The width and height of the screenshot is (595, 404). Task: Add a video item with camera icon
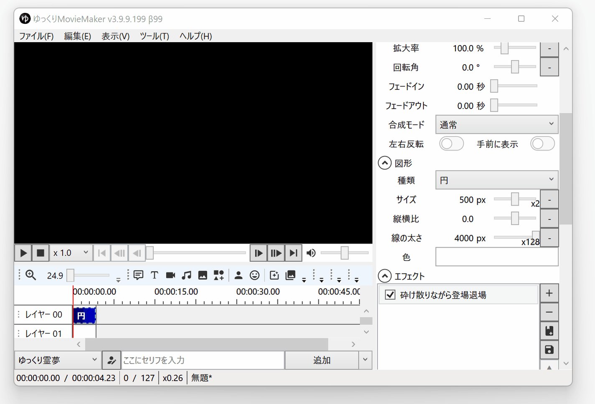[170, 275]
